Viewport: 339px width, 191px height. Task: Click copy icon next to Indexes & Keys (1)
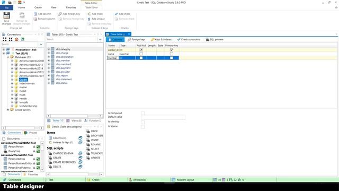pos(80,143)
